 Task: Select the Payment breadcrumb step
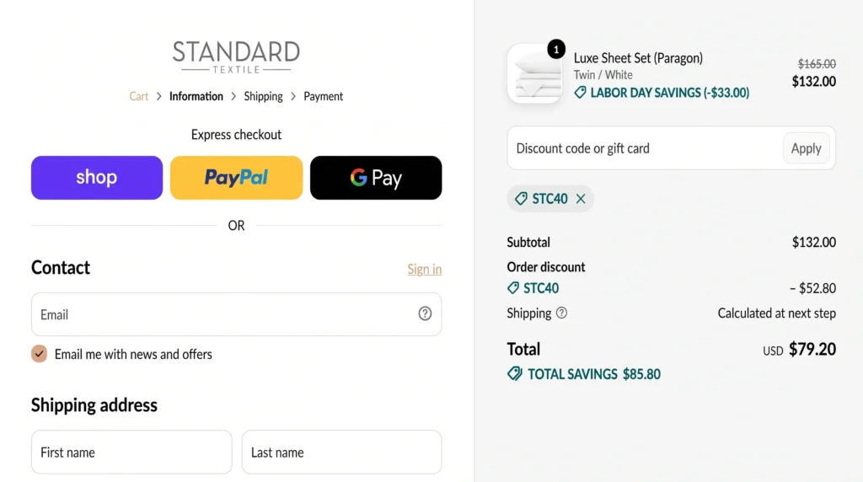(x=323, y=96)
